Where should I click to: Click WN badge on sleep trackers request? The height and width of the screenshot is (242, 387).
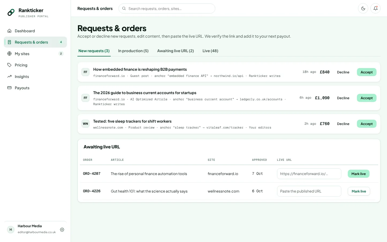[x=85, y=124]
